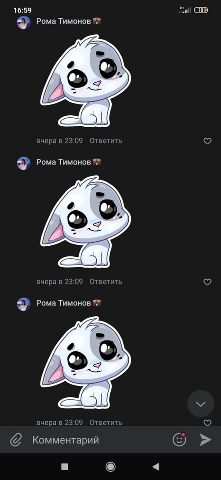The image size is (221, 480).
Task: Reply to the second comment via Ответить
Action: coord(106,282)
